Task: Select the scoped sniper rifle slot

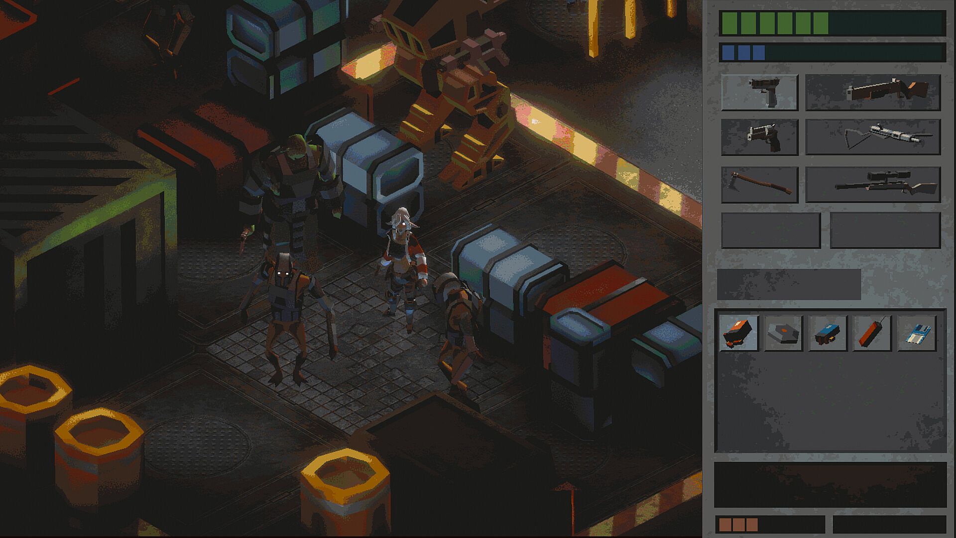Action: tap(873, 185)
